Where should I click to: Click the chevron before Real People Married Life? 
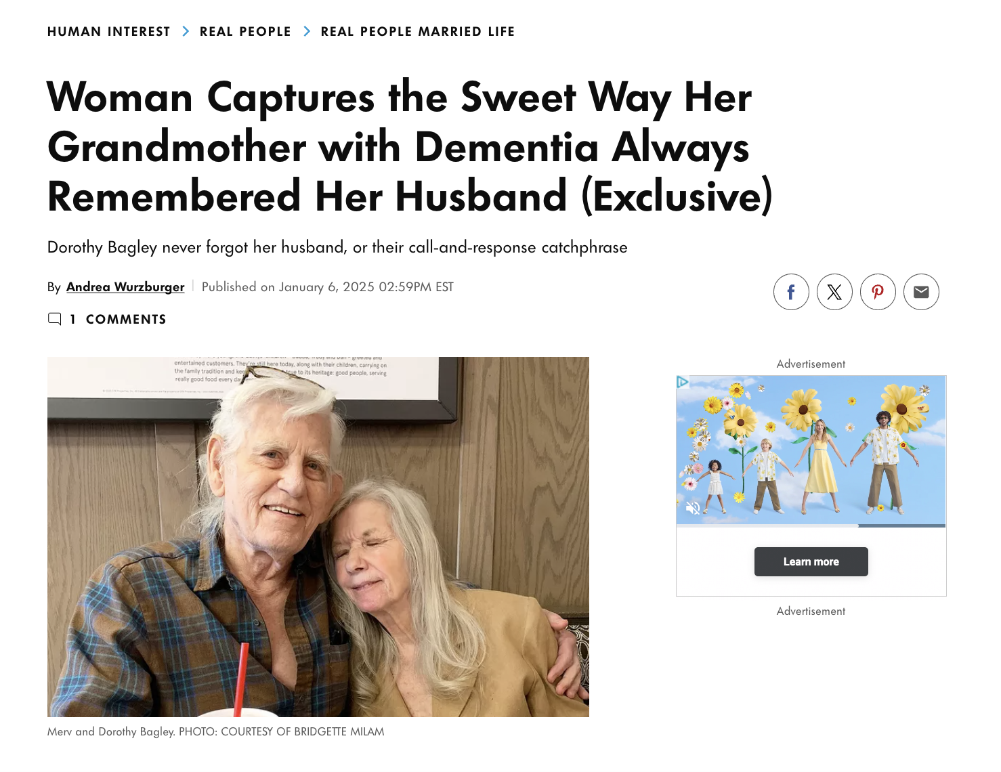click(x=307, y=32)
